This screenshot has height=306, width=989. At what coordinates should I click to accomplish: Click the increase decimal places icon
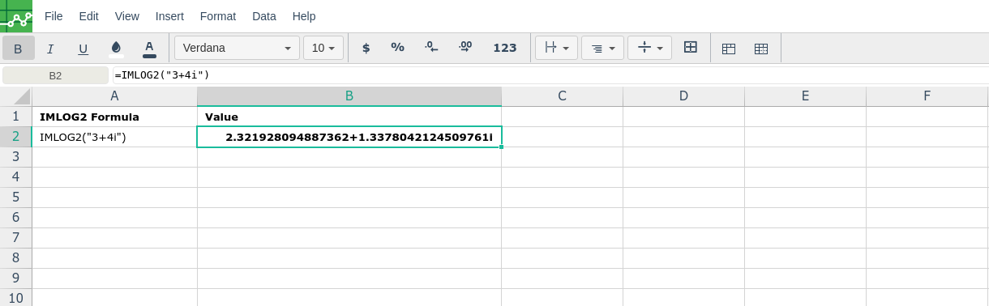465,48
